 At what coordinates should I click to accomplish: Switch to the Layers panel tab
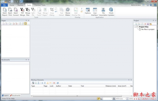coord(5,96)
